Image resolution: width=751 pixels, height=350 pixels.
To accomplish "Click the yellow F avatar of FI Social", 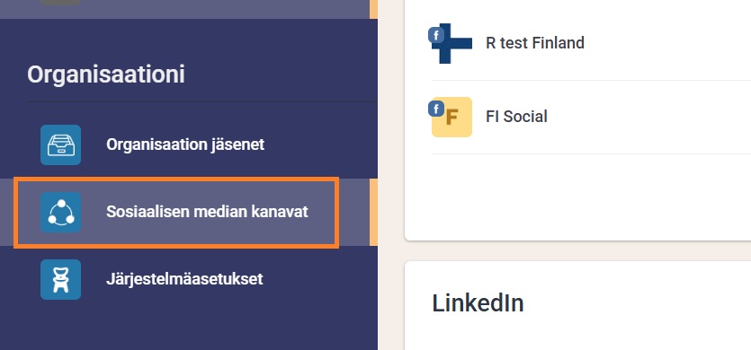I will point(452,118).
